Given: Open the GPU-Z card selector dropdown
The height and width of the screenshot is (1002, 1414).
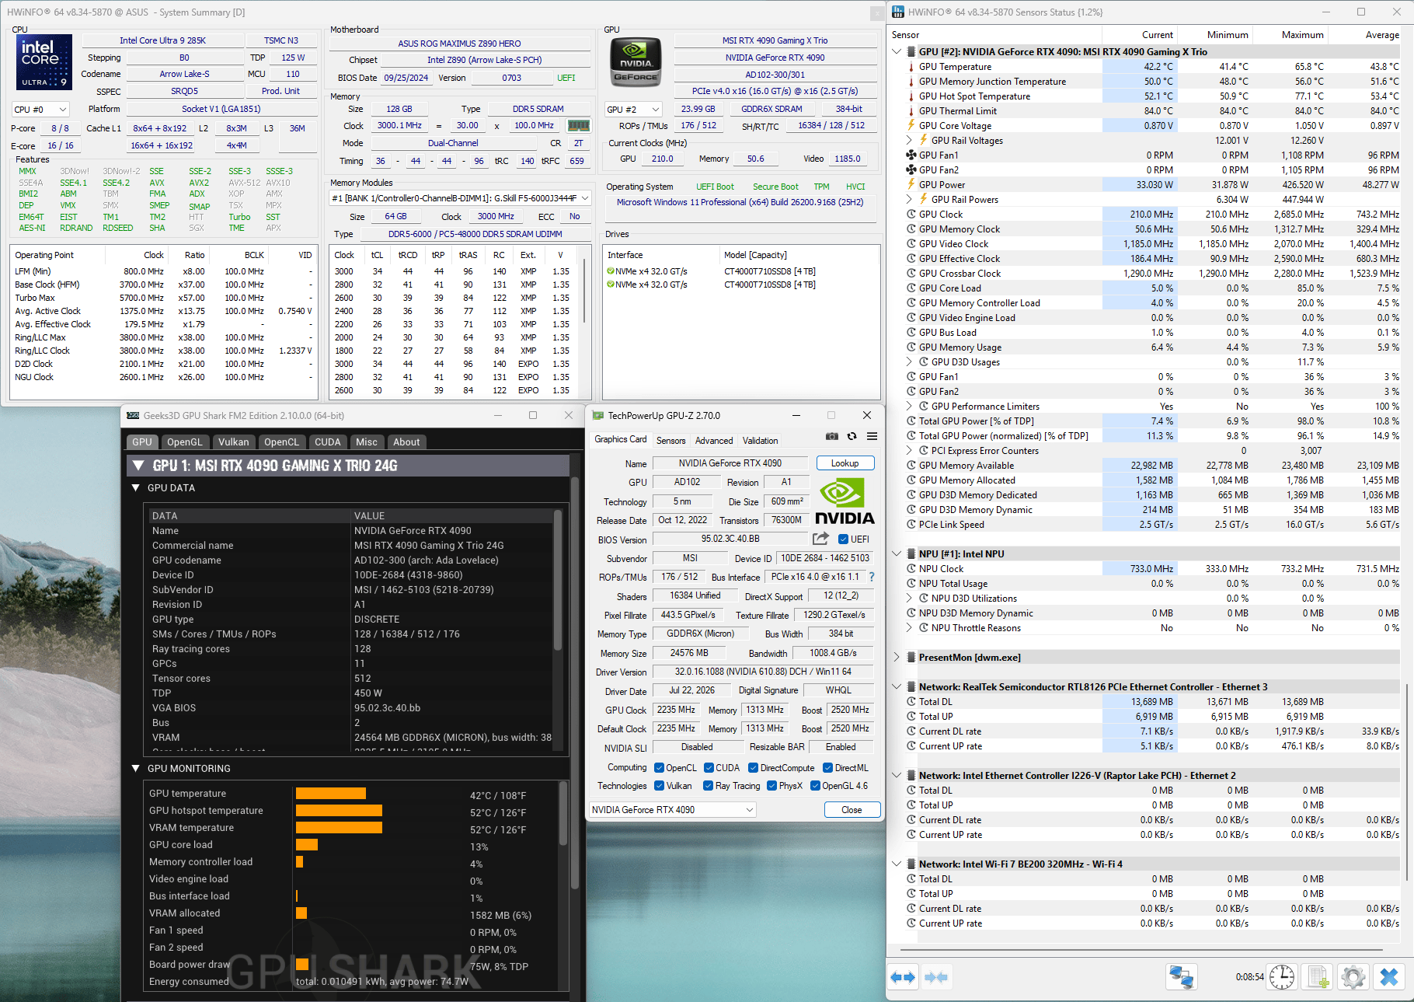Looking at the screenshot, I should coord(672,810).
